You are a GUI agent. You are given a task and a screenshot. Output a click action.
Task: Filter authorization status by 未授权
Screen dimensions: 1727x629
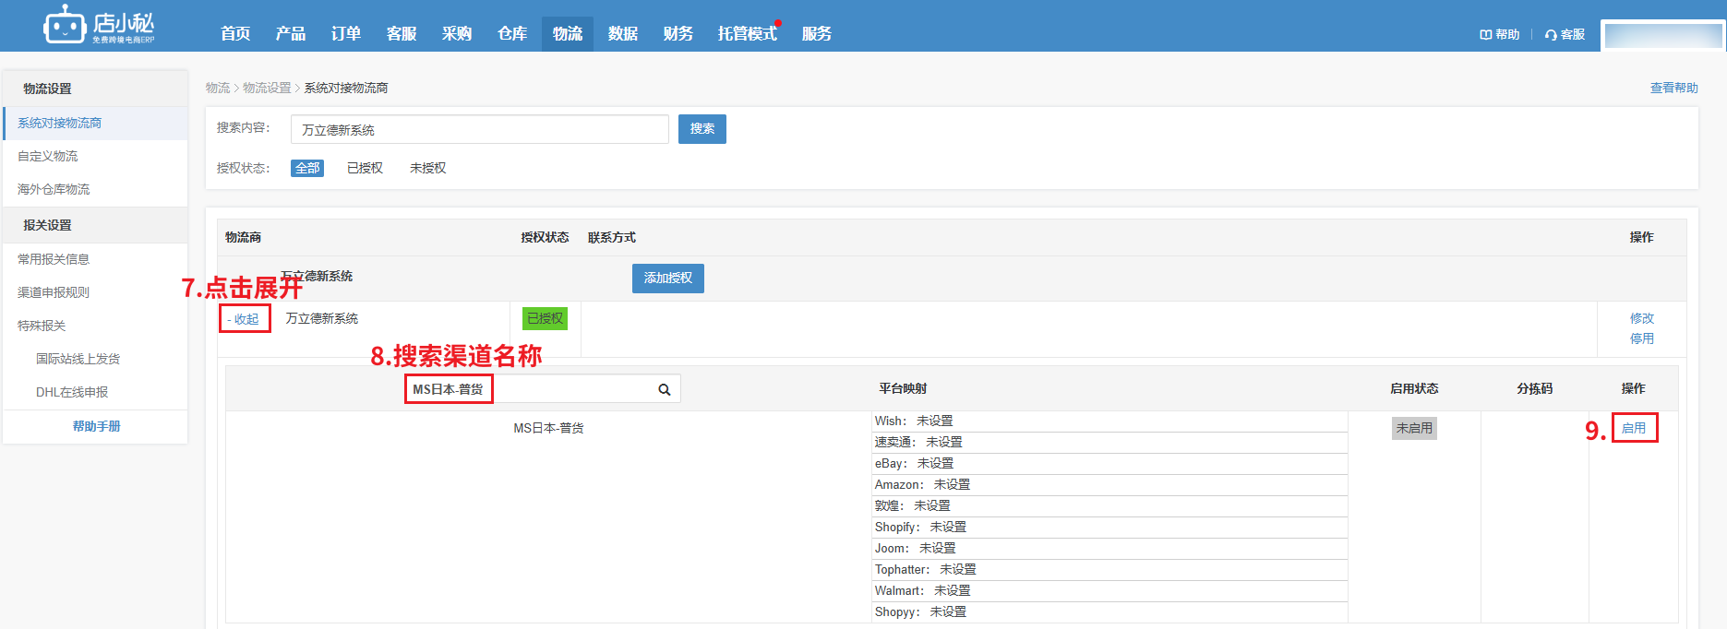(x=427, y=168)
